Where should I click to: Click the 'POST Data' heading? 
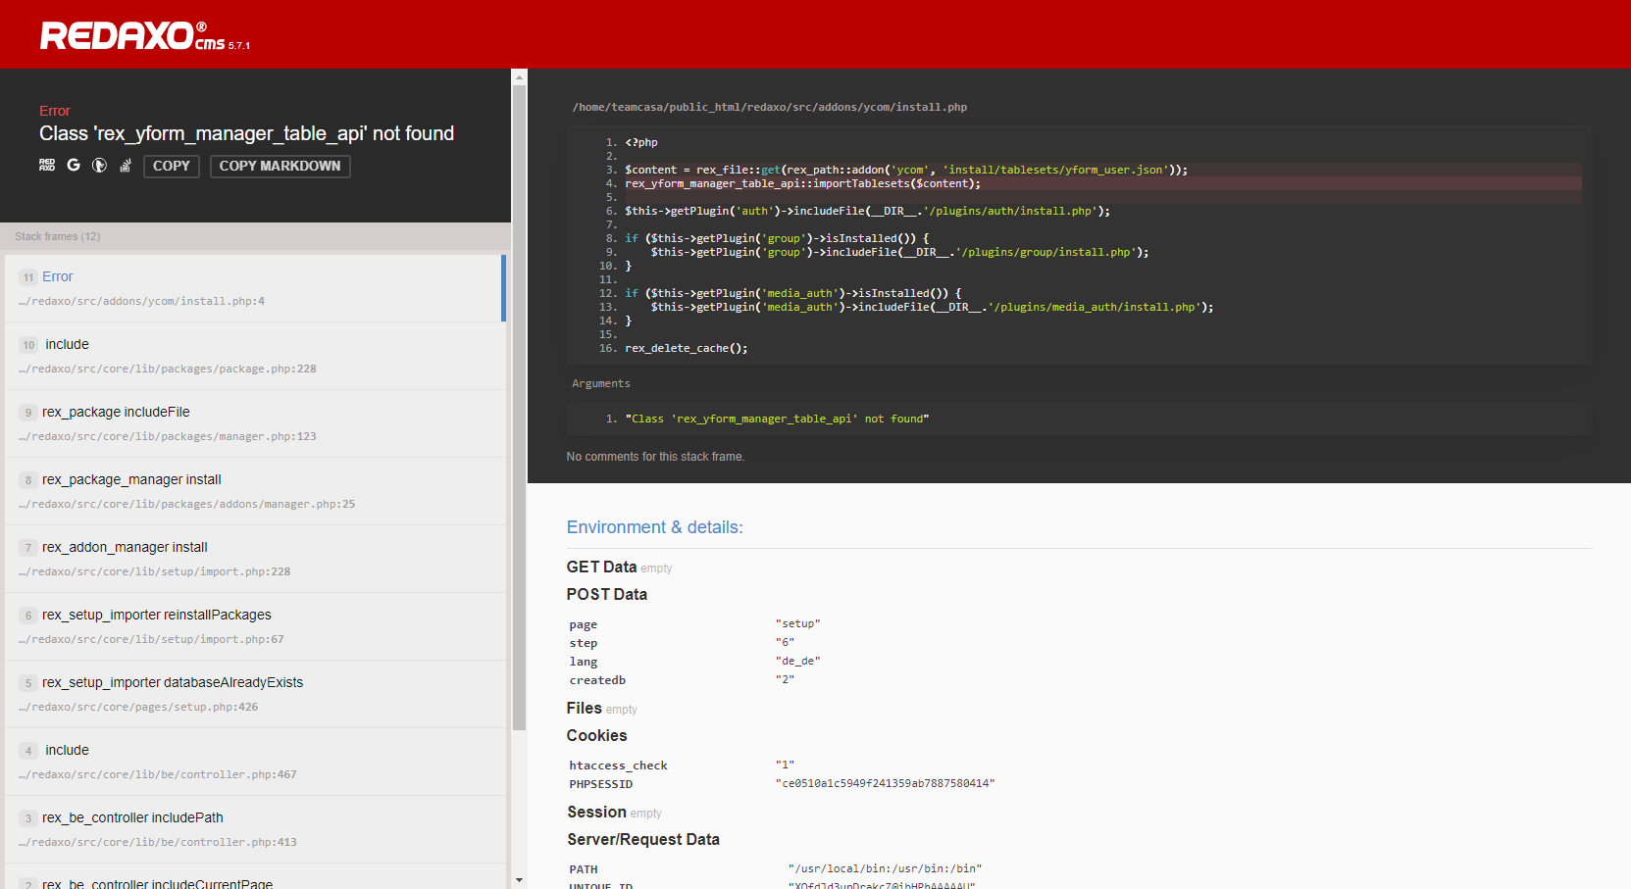[607, 594]
